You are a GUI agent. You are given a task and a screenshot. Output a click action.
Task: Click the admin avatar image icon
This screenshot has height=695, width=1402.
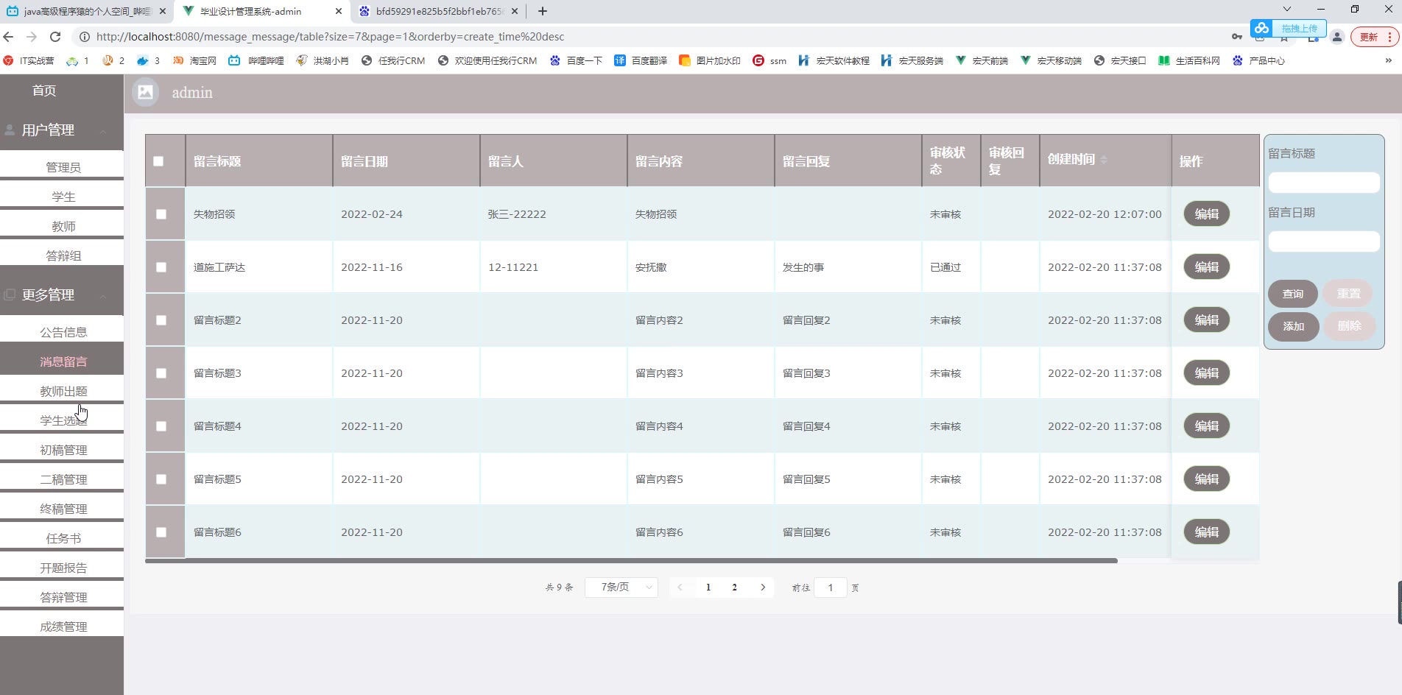click(x=146, y=93)
